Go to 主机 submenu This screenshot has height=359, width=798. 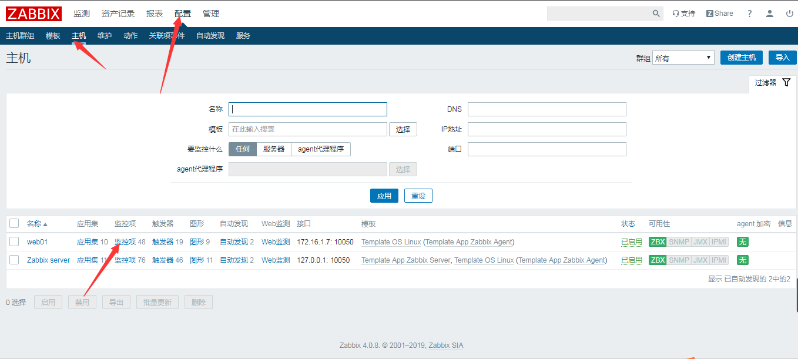(79, 36)
